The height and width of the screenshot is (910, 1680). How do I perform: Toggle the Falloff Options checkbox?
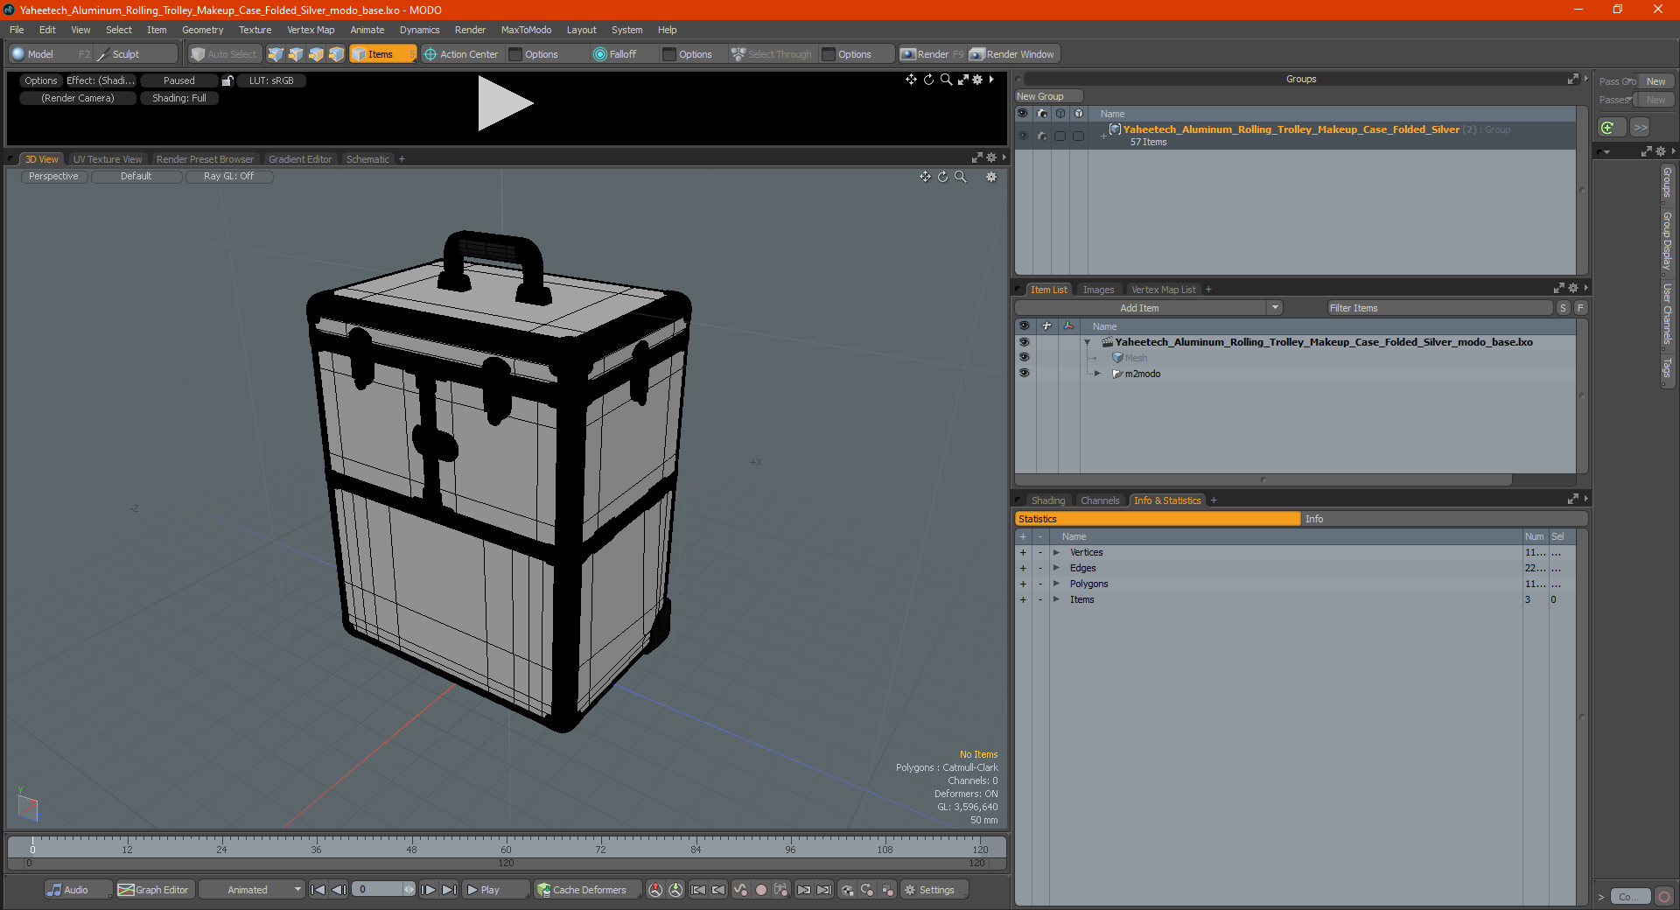tap(669, 54)
